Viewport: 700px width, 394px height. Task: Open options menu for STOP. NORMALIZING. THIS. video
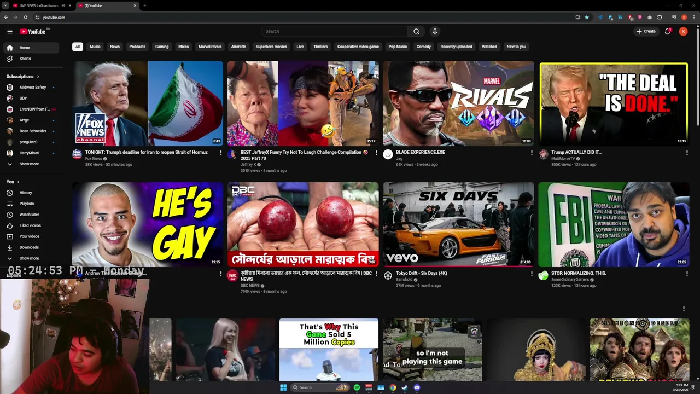687,274
